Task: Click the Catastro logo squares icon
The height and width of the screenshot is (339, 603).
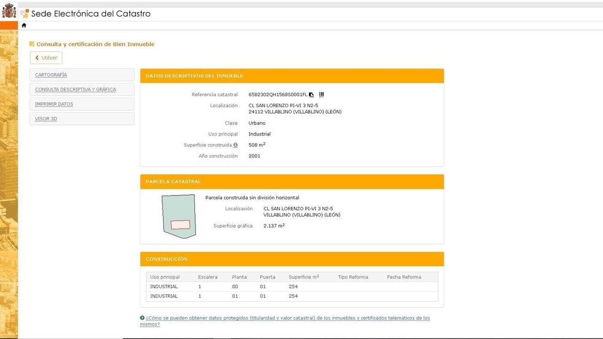Action: [x=25, y=13]
